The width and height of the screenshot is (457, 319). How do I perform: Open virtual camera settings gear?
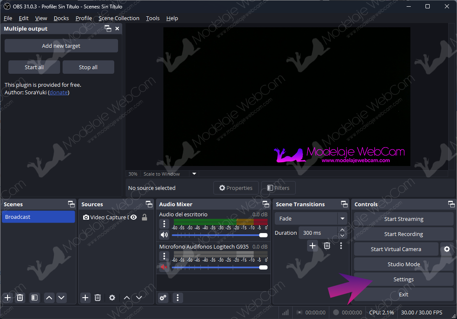click(x=446, y=249)
